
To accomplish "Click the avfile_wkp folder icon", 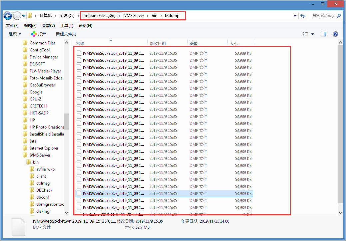I will pyautogui.click(x=32, y=169).
